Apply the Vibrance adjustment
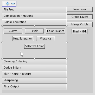Image resolution: width=95 pixels, height=95 pixels. 46,39
